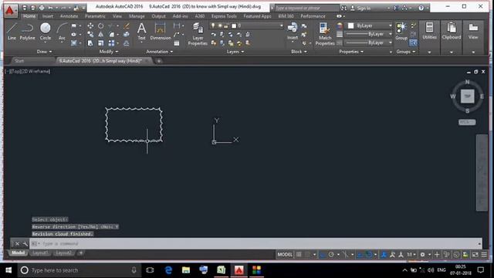
Task: Expand the Groups panel dropdown
Action: [x=405, y=52]
